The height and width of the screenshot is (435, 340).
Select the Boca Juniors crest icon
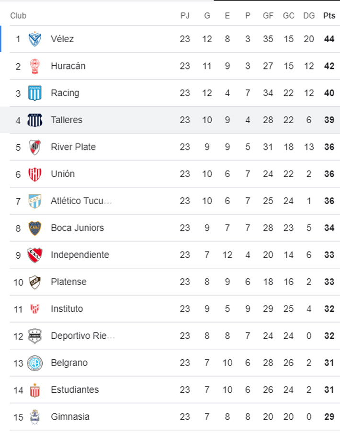point(34,228)
